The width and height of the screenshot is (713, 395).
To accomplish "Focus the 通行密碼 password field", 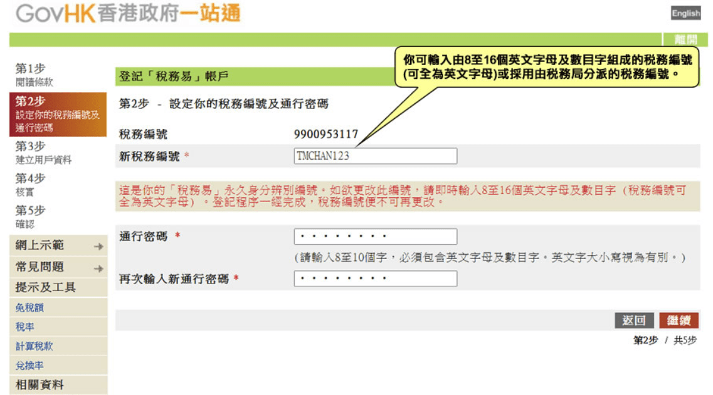I will point(375,237).
